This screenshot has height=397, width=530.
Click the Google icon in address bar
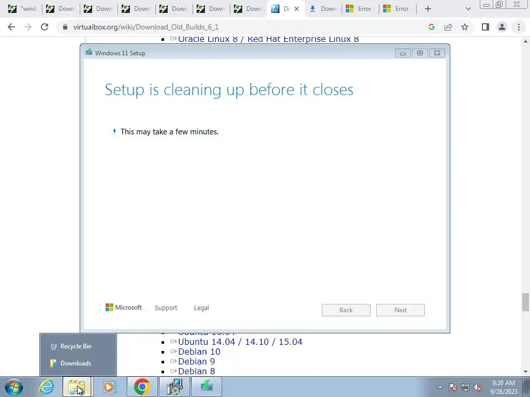click(431, 27)
